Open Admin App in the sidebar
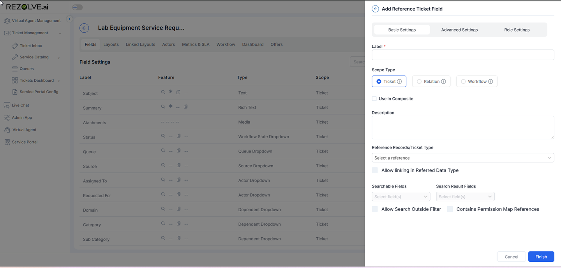 click(x=22, y=117)
